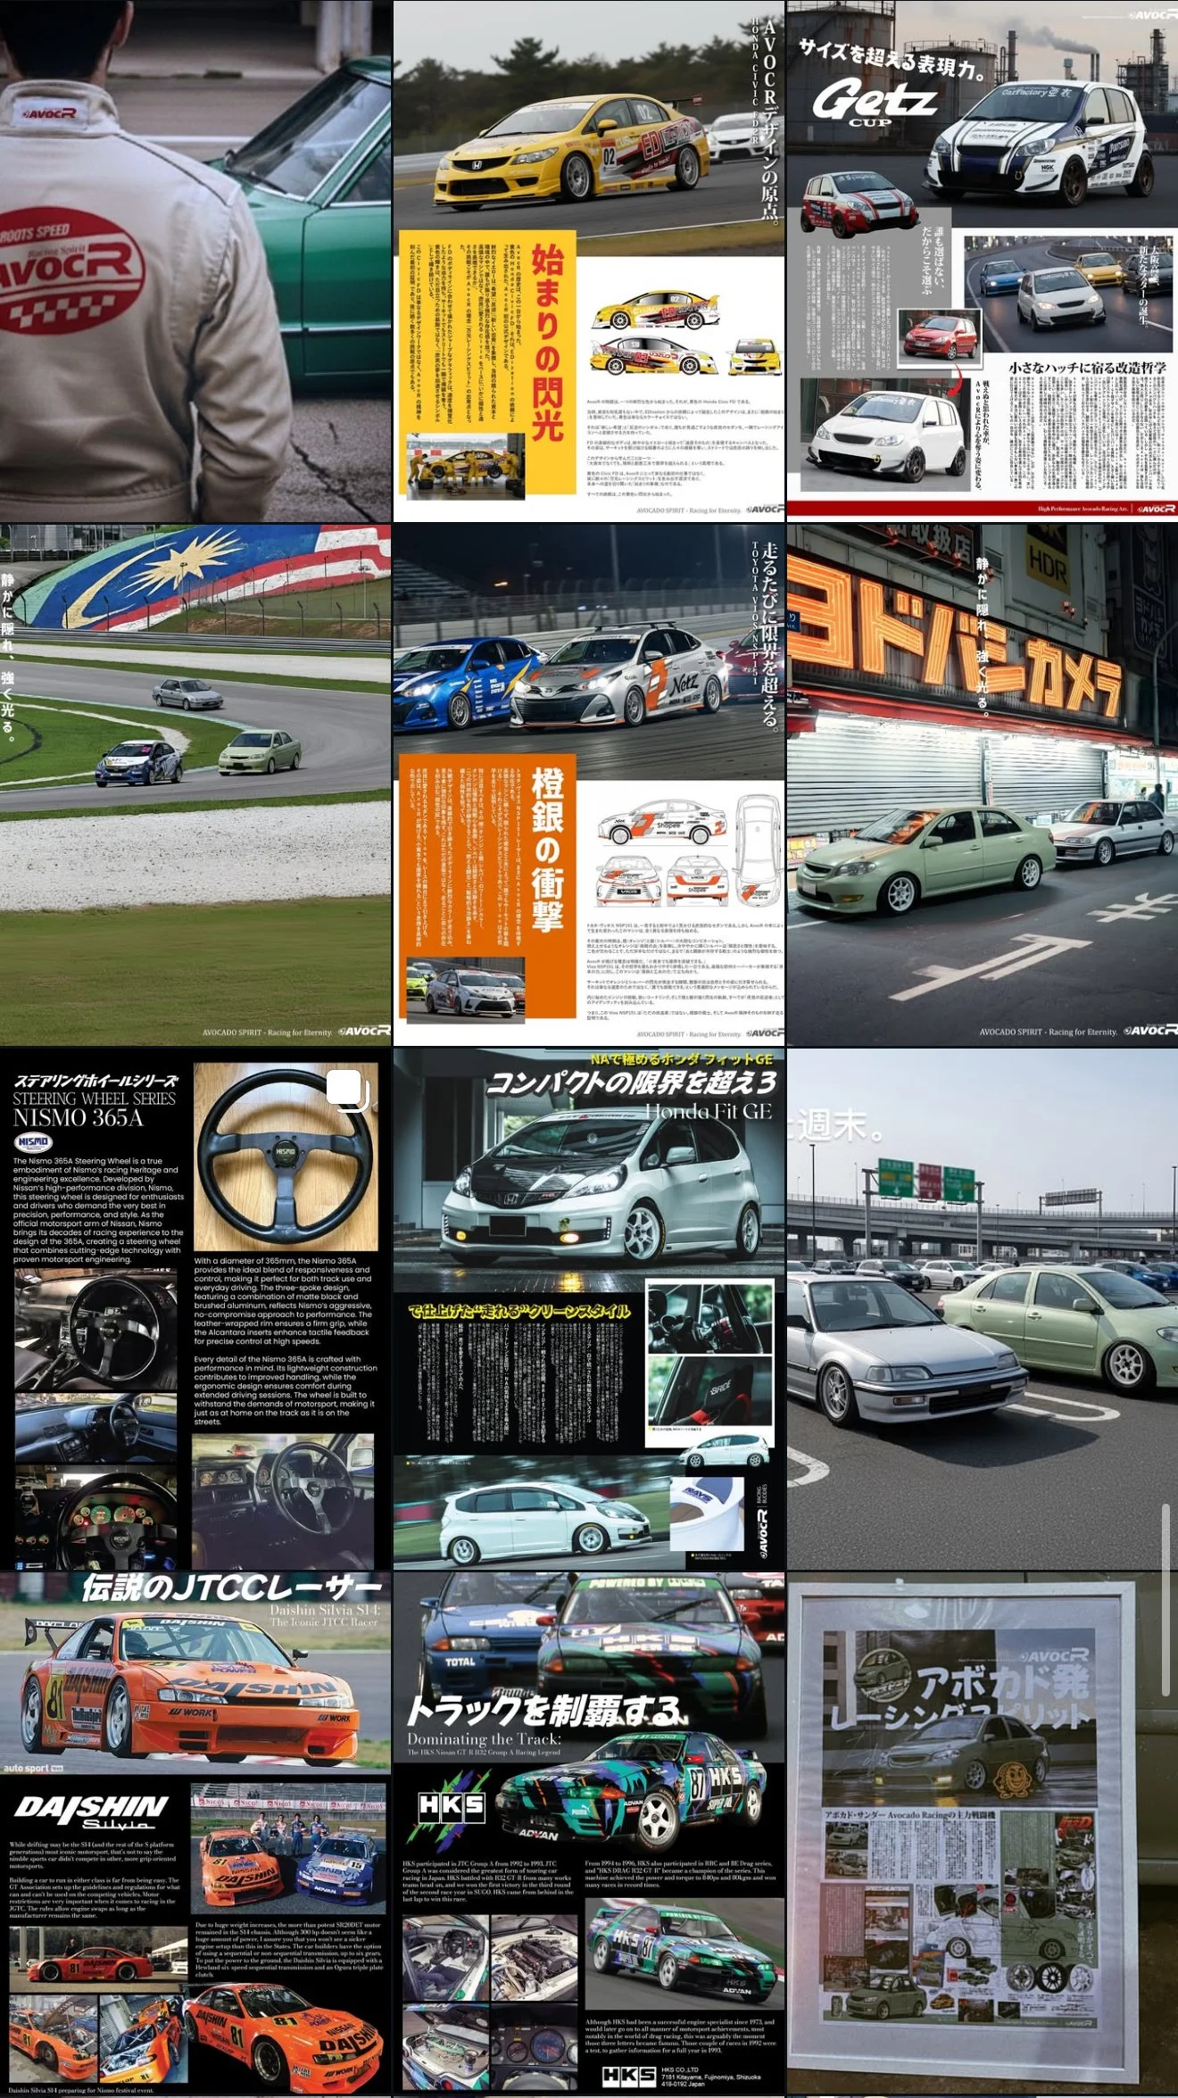Open the green sedan under neon Yodobashi sign post
The width and height of the screenshot is (1178, 2098).
coord(983,785)
